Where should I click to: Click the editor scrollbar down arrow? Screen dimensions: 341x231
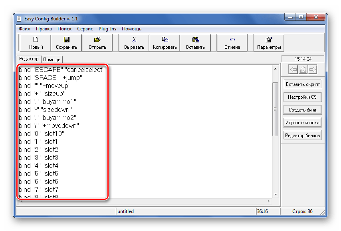pos(275,195)
